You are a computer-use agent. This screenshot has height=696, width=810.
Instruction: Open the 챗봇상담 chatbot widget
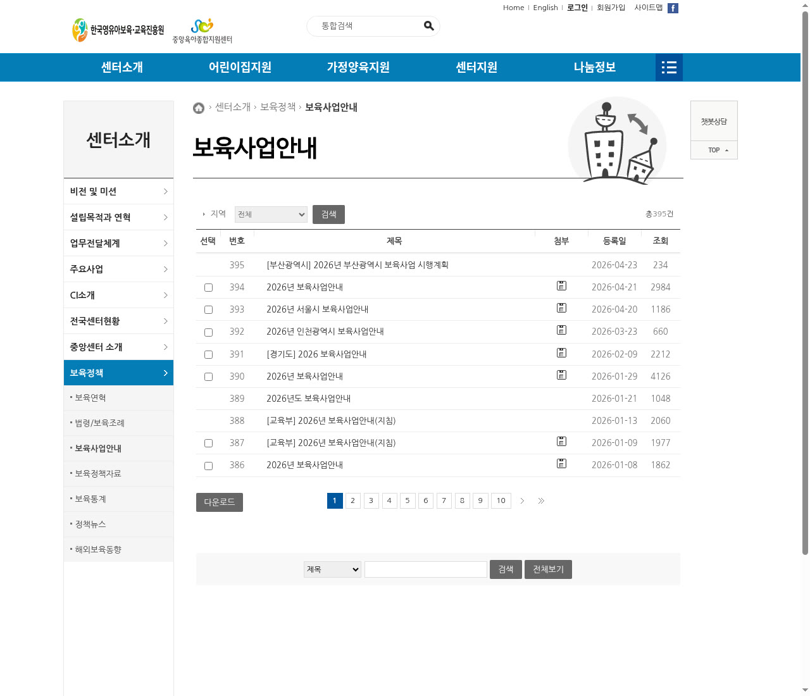pyautogui.click(x=714, y=121)
